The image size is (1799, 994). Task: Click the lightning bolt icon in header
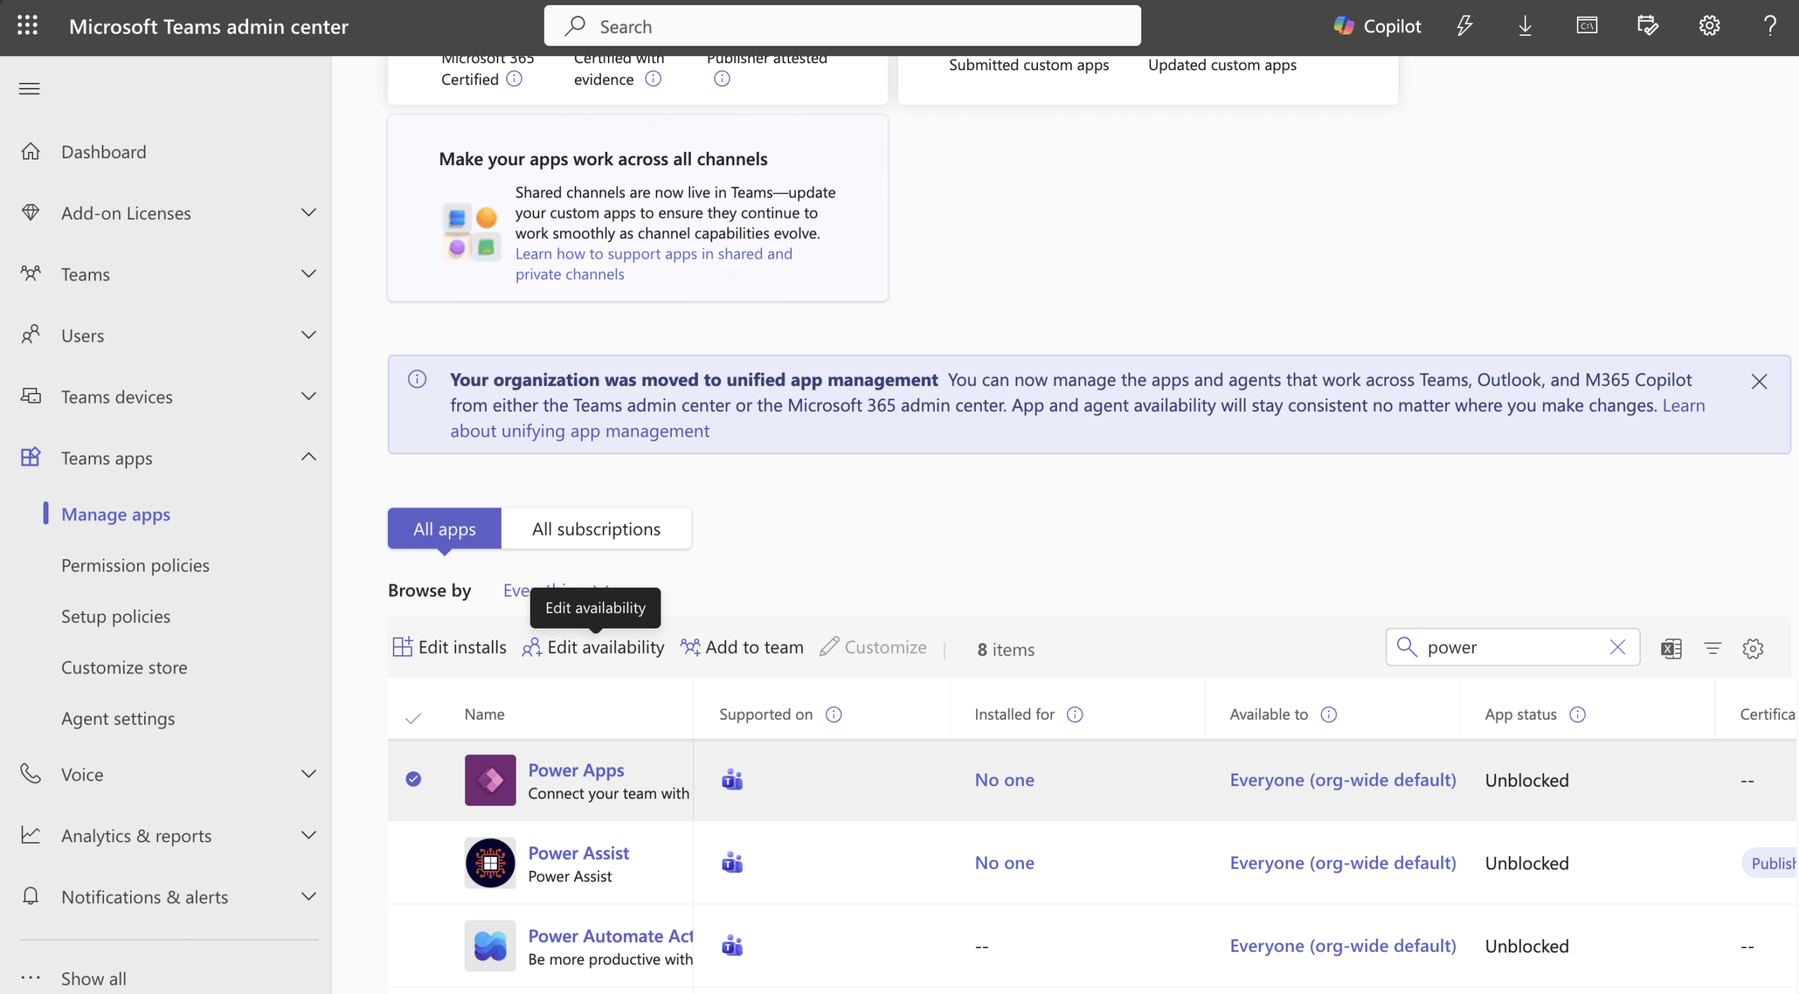pos(1464,26)
